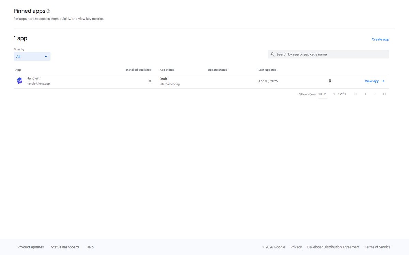Image resolution: width=409 pixels, height=255 pixels.
Task: Click the Last updated column header
Action: pos(268,70)
